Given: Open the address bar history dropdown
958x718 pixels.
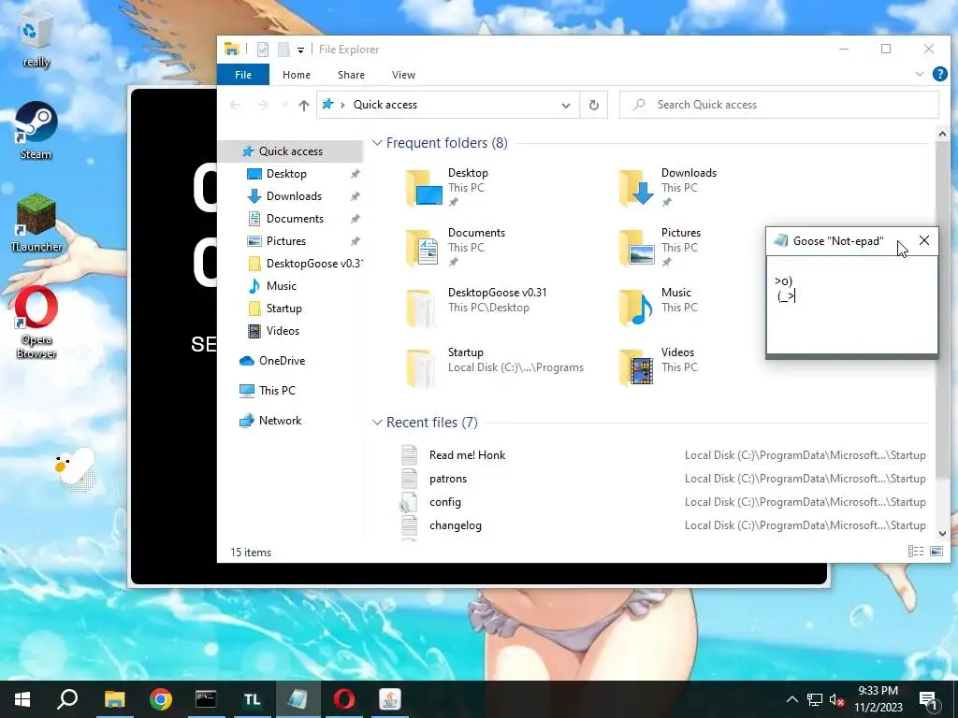Looking at the screenshot, I should (566, 105).
